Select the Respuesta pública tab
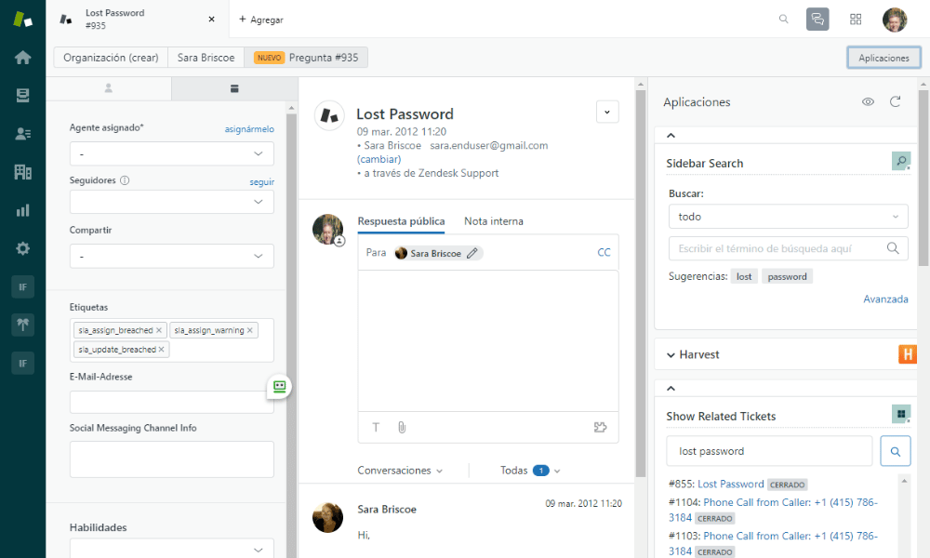The width and height of the screenshot is (930, 558). coord(401,221)
